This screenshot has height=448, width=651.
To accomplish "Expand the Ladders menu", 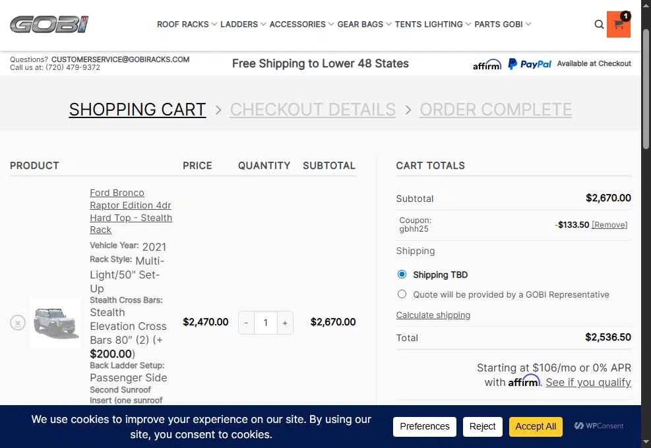I will click(243, 24).
